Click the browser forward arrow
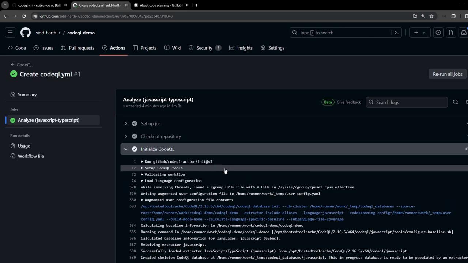 click(15, 16)
